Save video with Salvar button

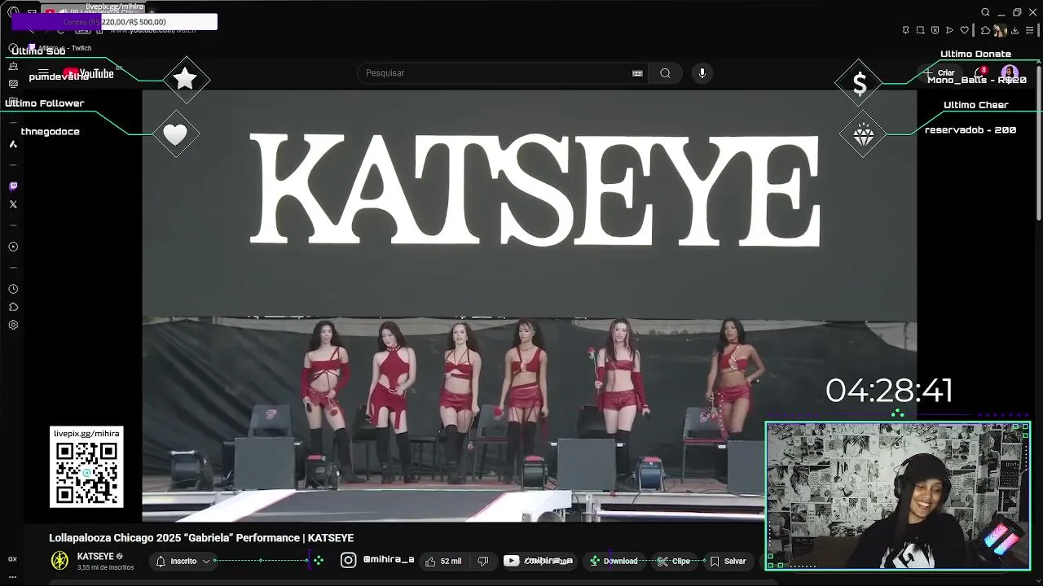point(728,561)
